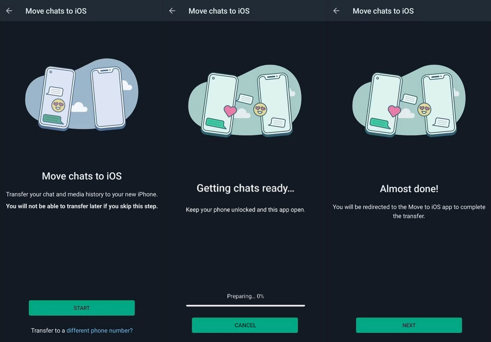Click the 'Getting chats ready...' heading
Image resolution: width=491 pixels, height=342 pixels.
245,188
